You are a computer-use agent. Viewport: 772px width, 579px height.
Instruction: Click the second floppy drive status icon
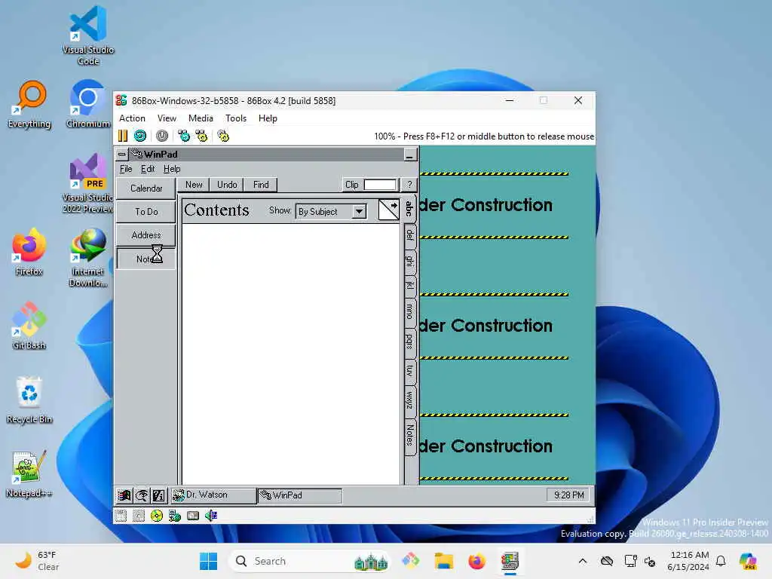[x=139, y=516]
